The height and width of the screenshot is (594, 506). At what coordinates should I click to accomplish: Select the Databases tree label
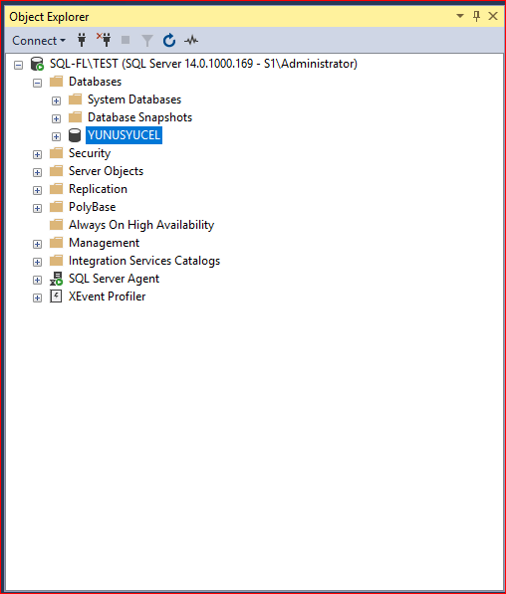click(x=95, y=82)
